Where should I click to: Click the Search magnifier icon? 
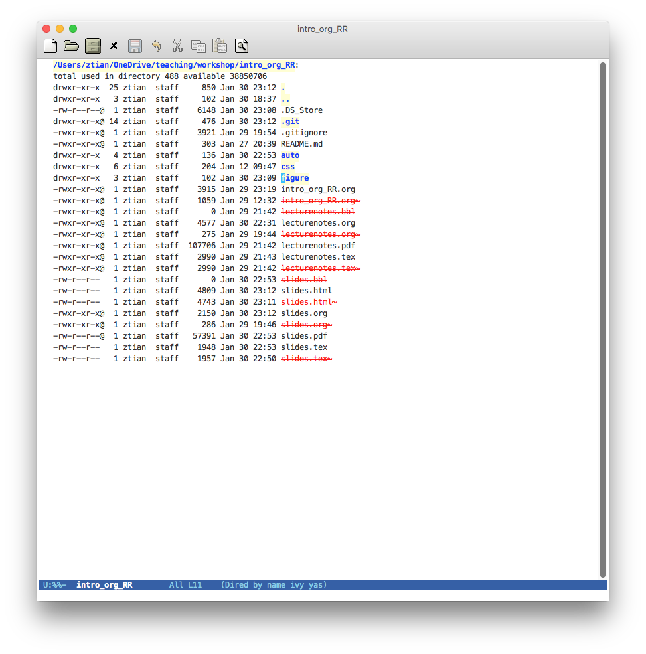point(242,46)
